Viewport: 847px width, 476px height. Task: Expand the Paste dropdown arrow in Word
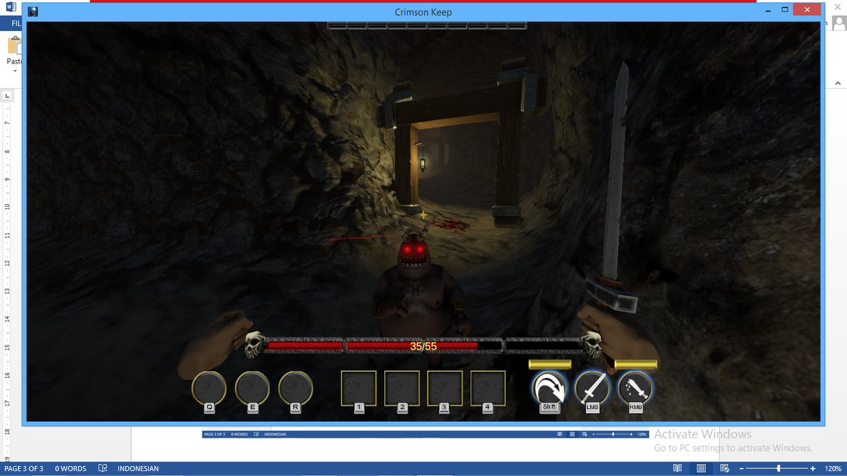pos(15,71)
